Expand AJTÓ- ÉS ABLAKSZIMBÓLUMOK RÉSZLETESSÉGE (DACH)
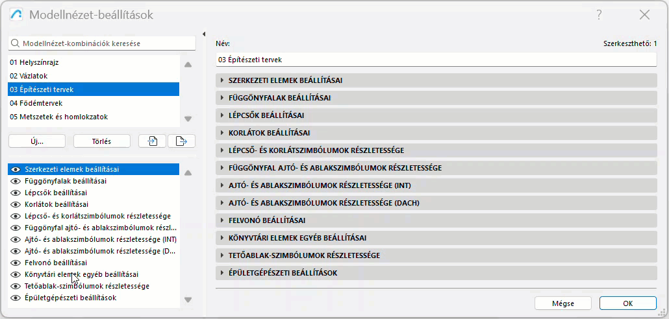Viewport: 669px width, 319px height. click(x=436, y=203)
